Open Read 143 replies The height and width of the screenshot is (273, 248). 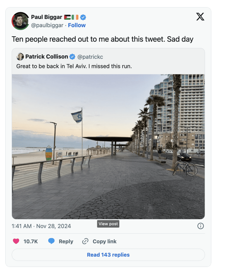(108, 255)
